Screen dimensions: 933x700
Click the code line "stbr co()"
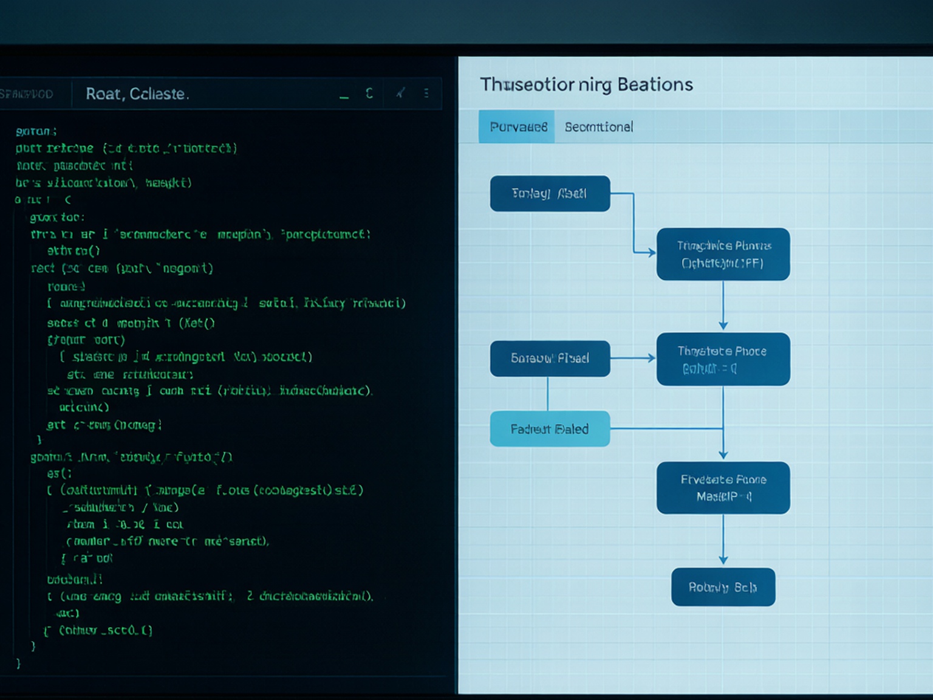[73, 251]
